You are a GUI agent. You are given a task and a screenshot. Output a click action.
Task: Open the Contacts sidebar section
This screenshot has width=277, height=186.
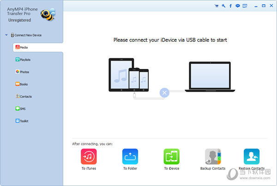coord(24,96)
